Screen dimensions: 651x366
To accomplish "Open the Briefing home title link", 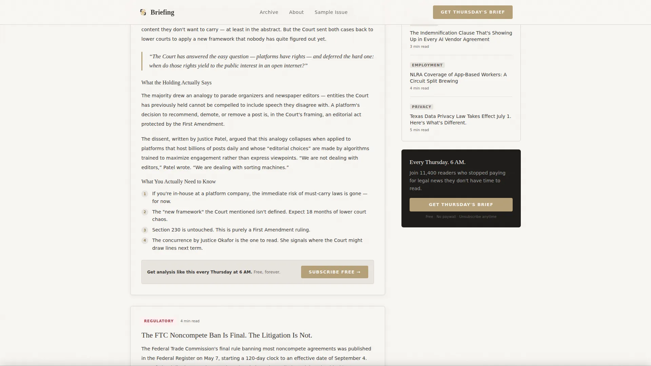I will 162,12.
